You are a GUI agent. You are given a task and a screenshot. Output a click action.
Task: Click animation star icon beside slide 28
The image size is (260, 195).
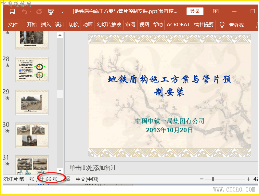tap(7, 65)
